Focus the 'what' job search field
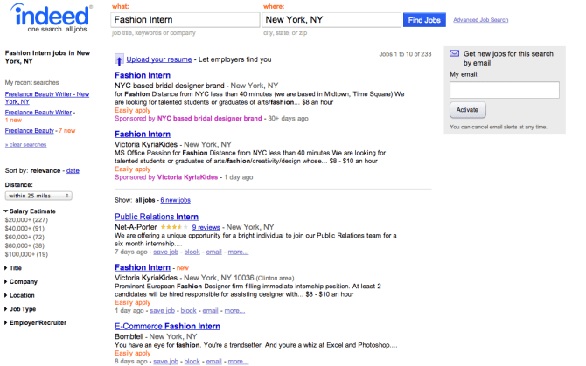Viewport: 586px width, 366px height. pyautogui.click(x=185, y=18)
